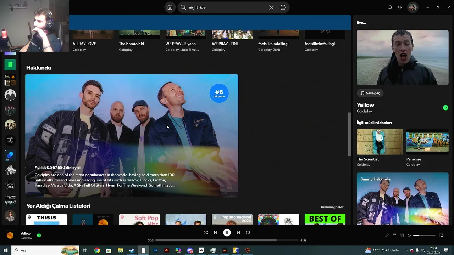Viewport: 454px width, 255px height.
Task: Click the search magnifier icon
Action: click(183, 7)
